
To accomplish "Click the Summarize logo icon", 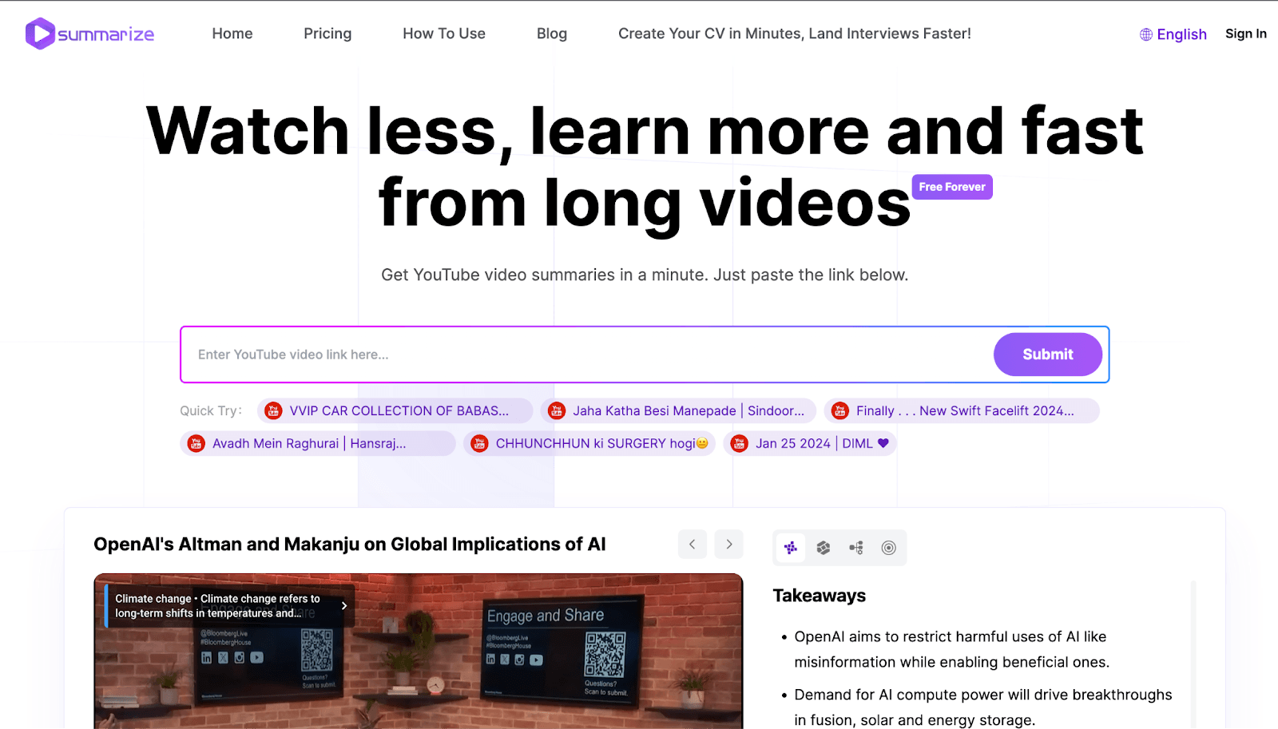I will pos(40,34).
